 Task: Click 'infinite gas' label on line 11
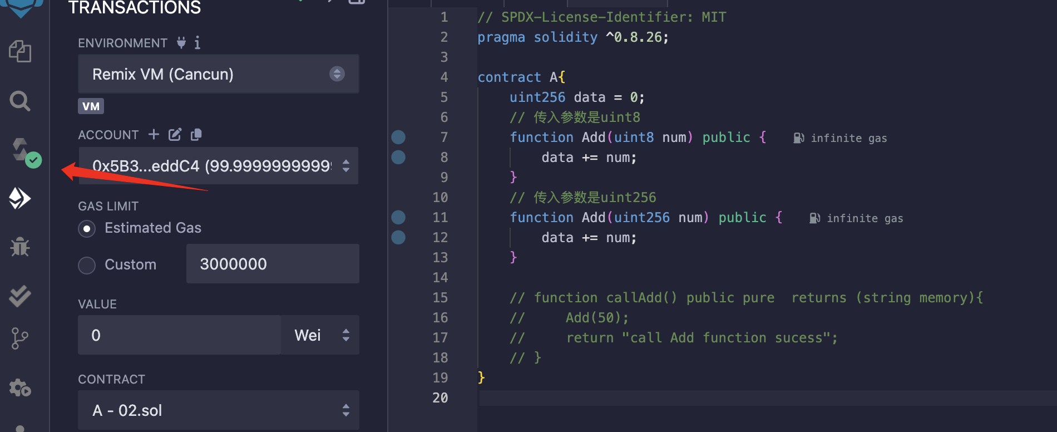865,218
